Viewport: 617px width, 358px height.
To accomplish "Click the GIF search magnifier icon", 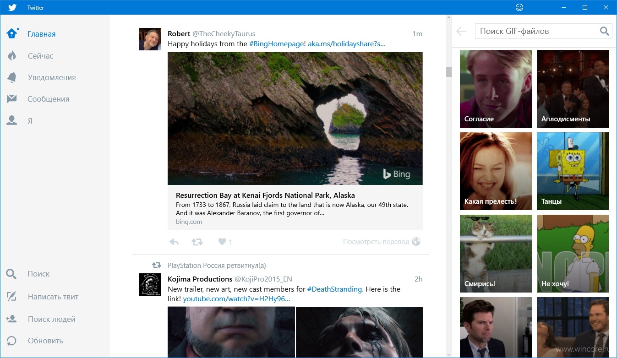I will (x=605, y=31).
